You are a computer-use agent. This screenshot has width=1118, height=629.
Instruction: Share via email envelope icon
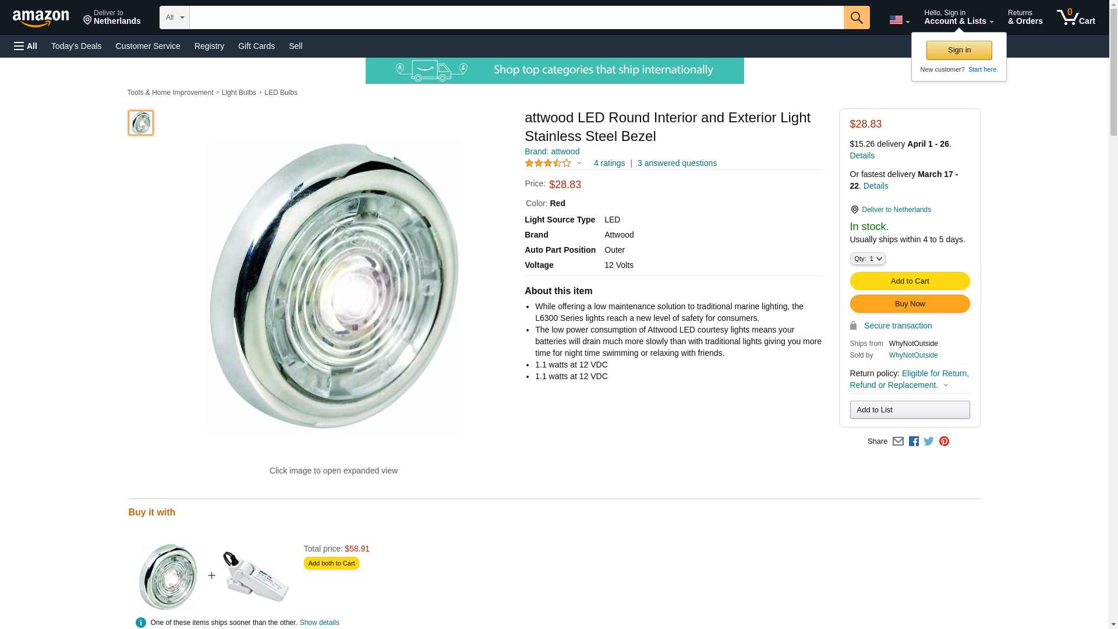pyautogui.click(x=897, y=441)
